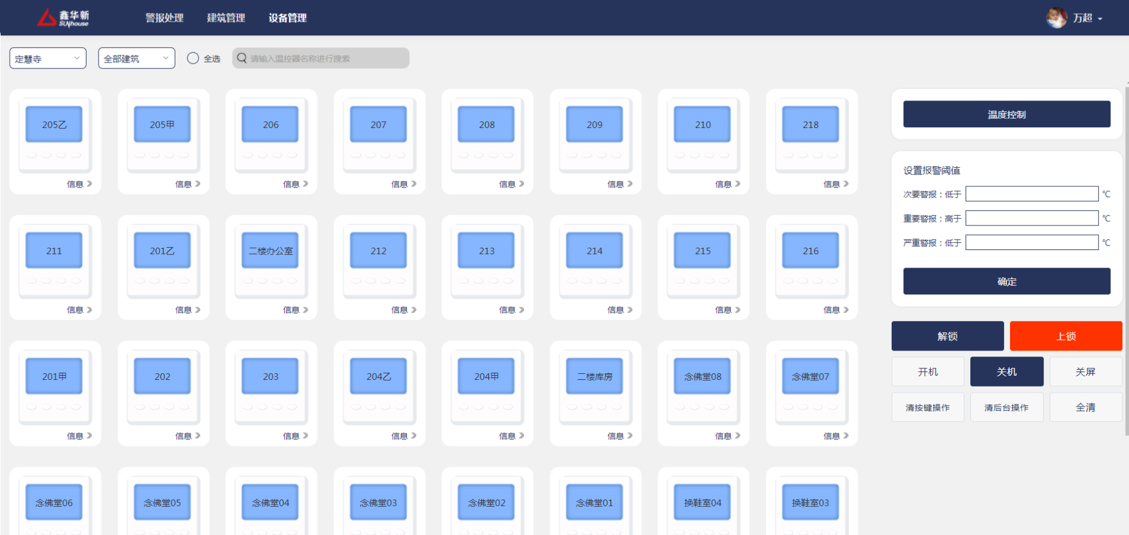The height and width of the screenshot is (535, 1129).
Task: Click the user avatar picture
Action: tap(1056, 18)
